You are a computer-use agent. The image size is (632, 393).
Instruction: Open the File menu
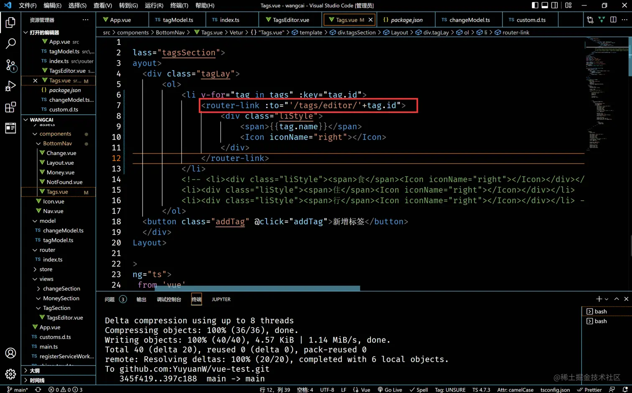pos(28,5)
